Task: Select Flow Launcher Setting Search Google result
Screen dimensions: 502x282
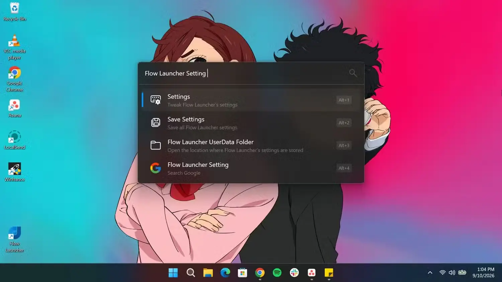Action: [251, 168]
